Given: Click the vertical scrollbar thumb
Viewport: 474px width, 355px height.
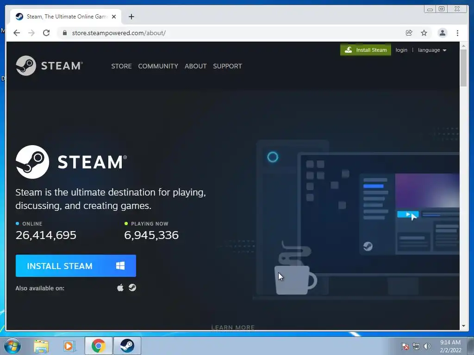Looking at the screenshot, I should pos(463,68).
